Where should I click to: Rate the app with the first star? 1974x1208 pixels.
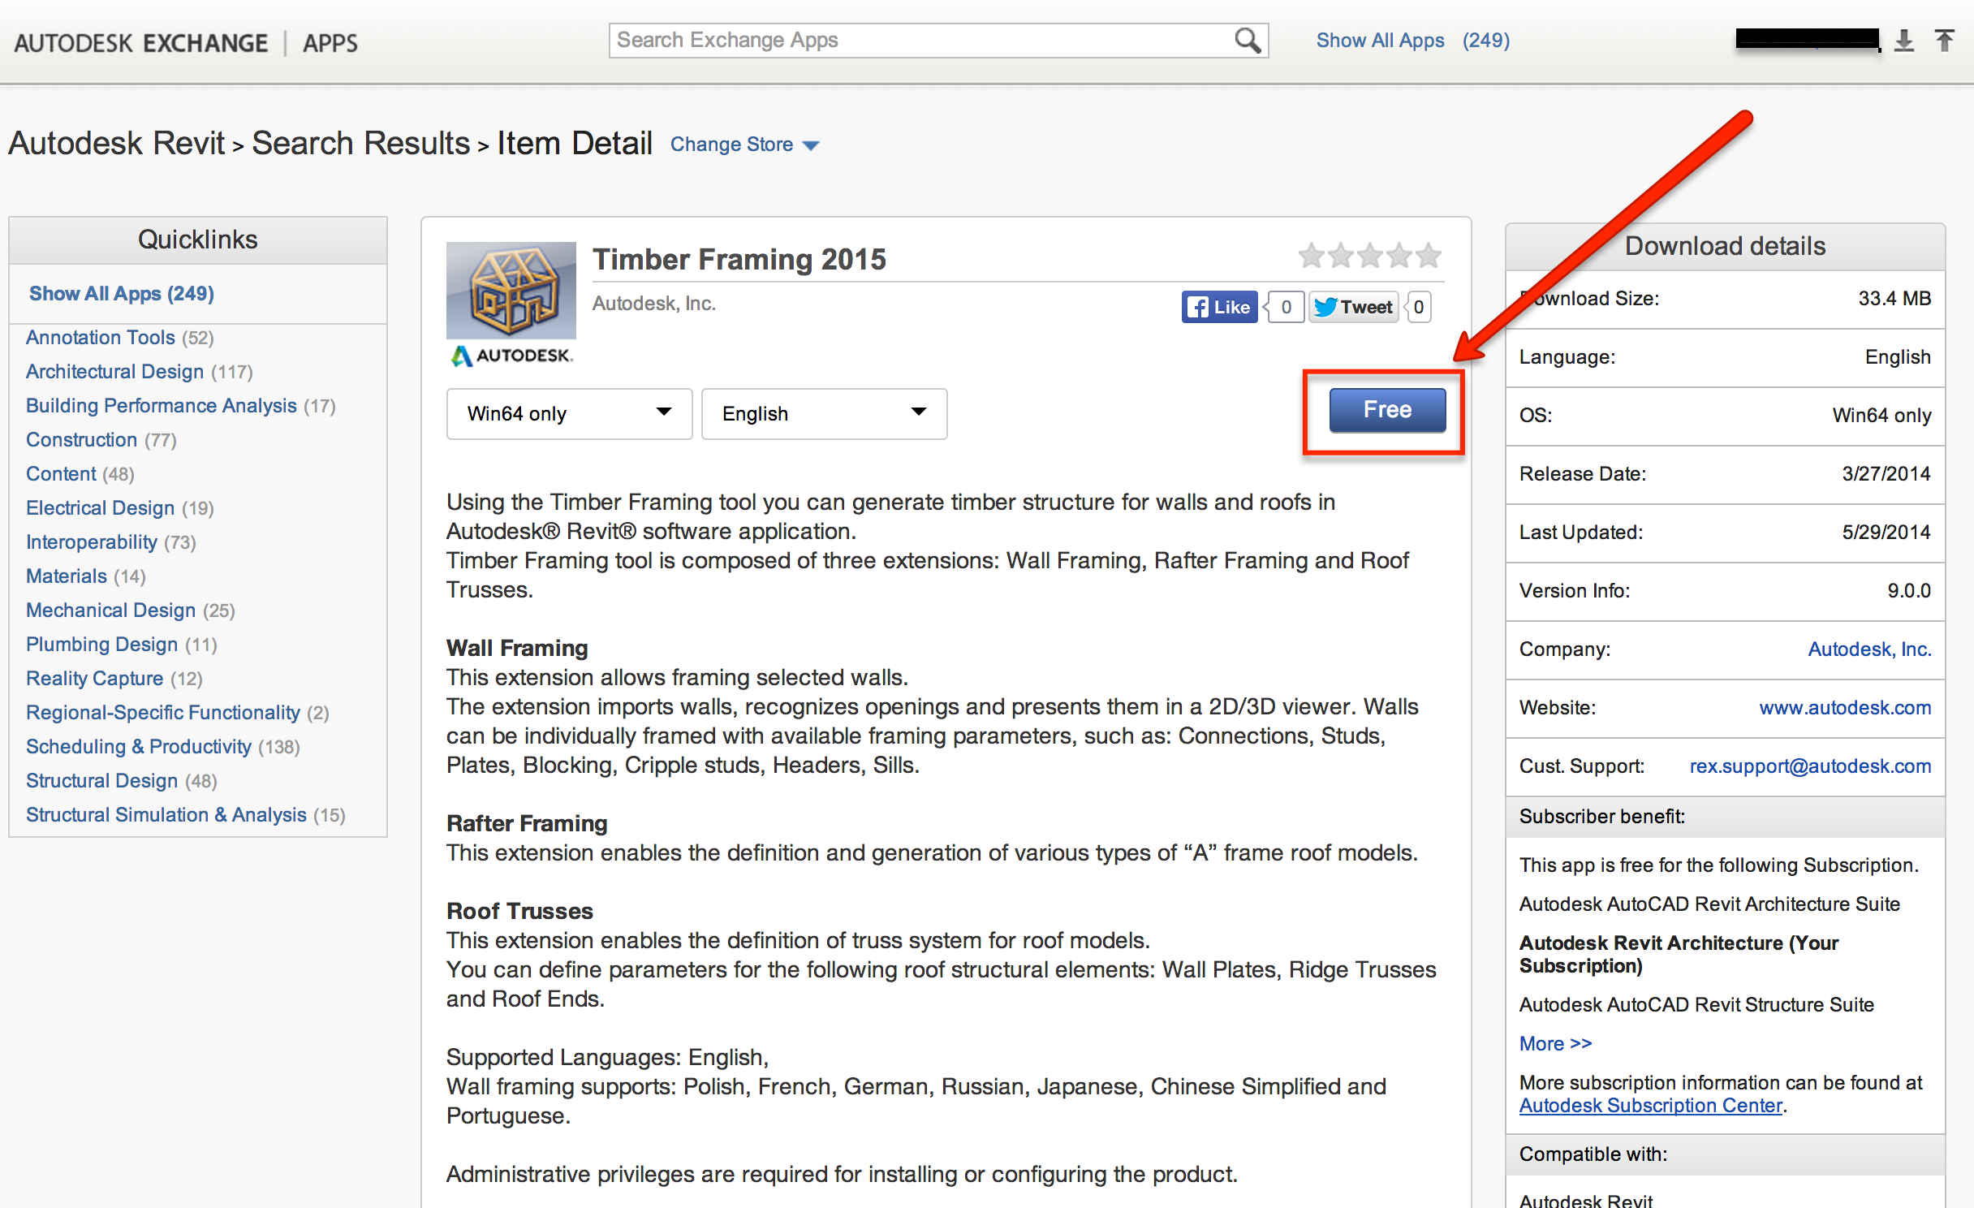1312,256
